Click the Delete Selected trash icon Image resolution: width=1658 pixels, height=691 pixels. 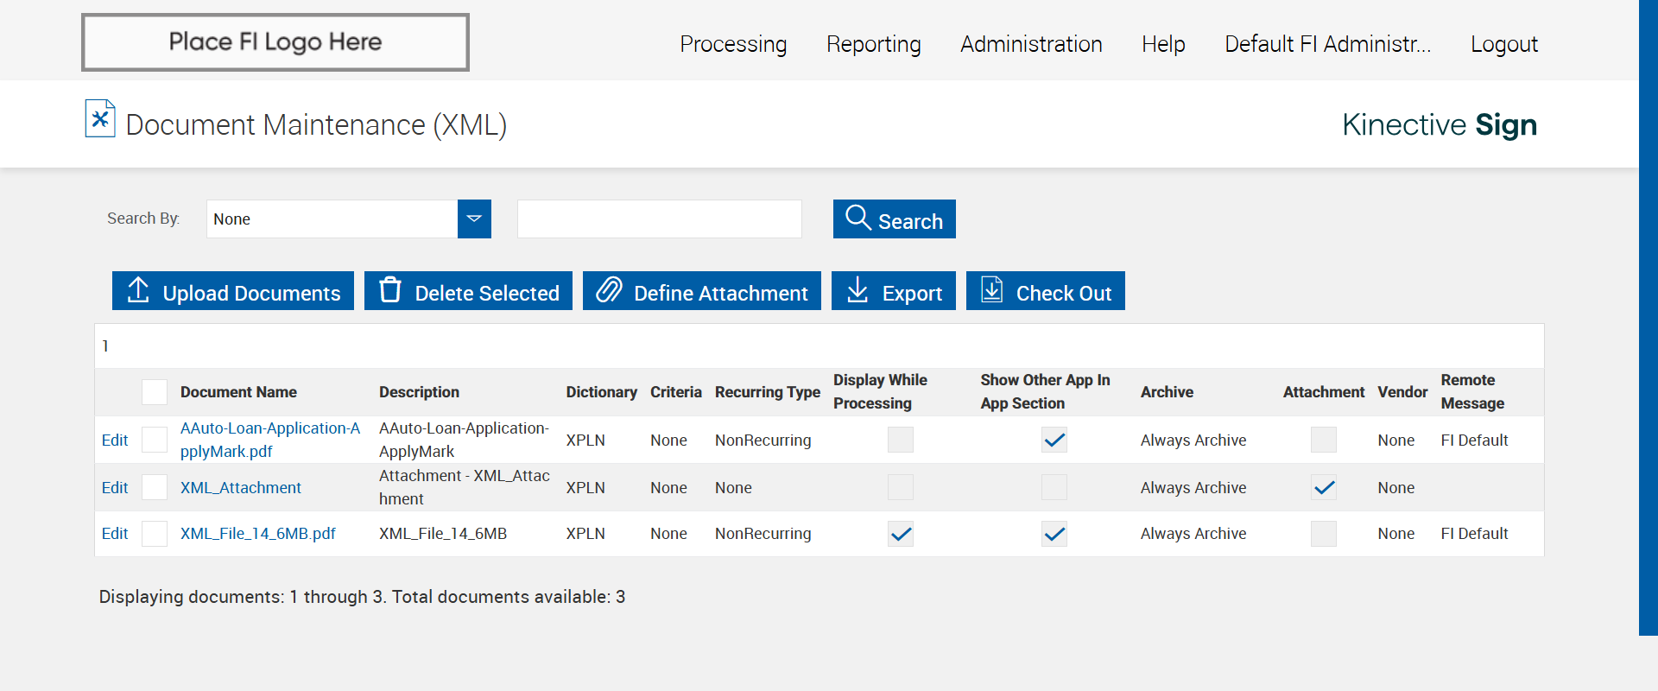[390, 290]
